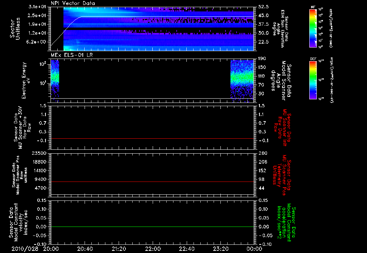Click the 22:00 time tick label

click(x=153, y=249)
